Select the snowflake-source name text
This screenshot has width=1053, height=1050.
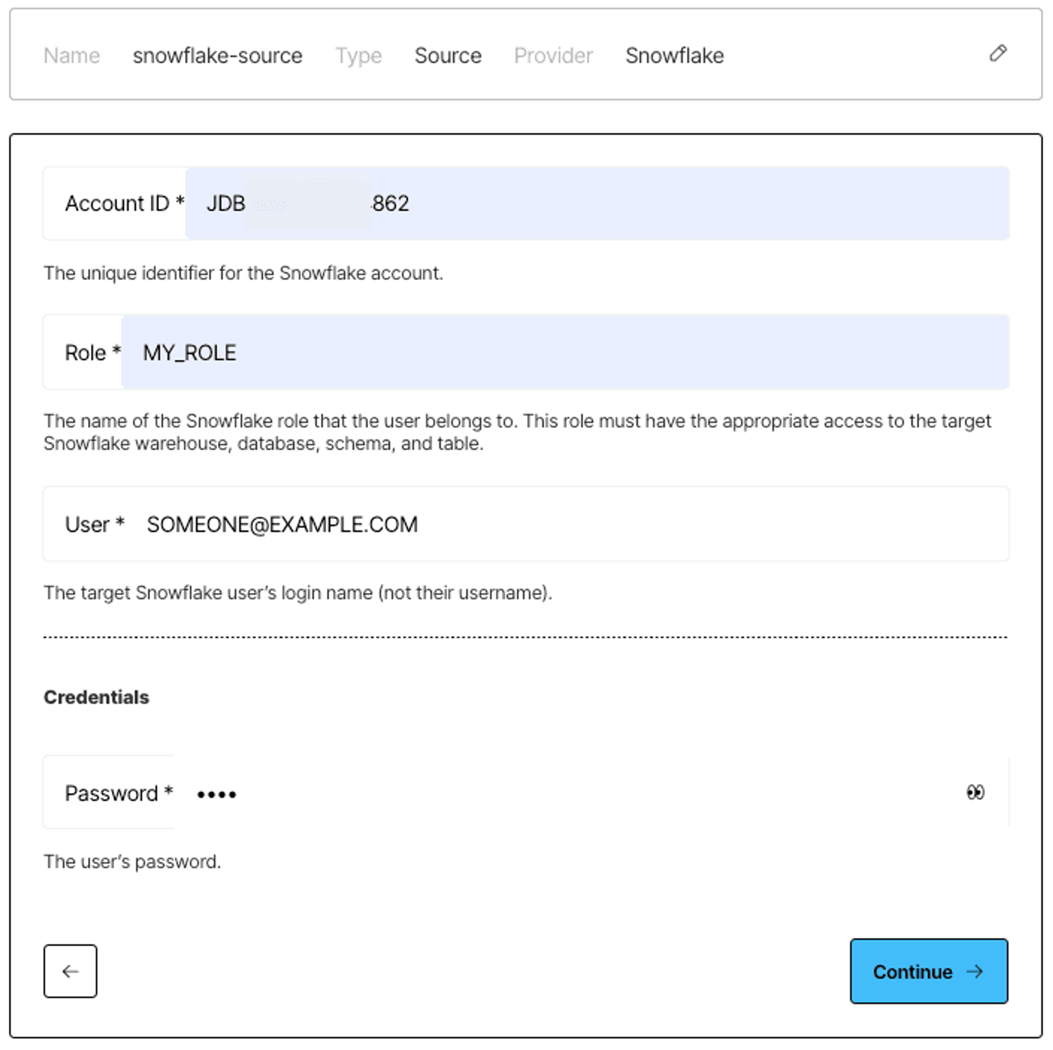[217, 56]
